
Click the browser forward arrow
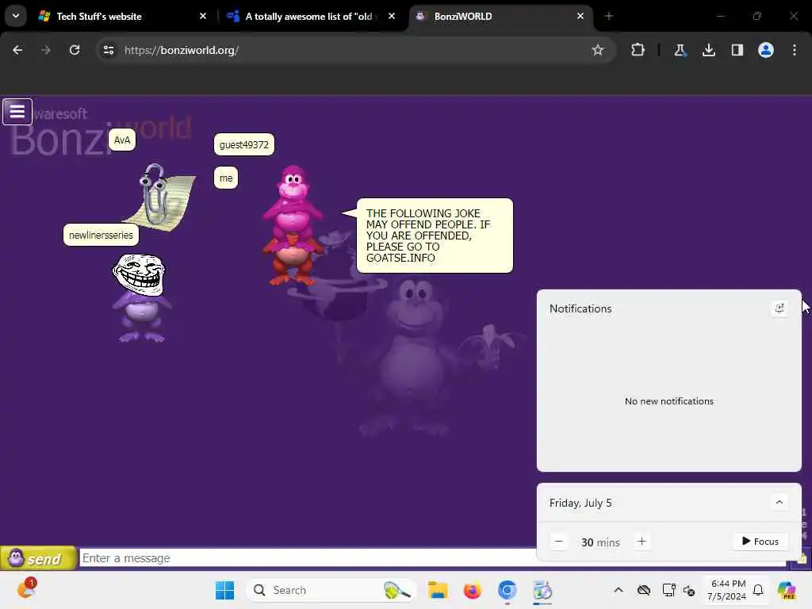click(x=45, y=50)
